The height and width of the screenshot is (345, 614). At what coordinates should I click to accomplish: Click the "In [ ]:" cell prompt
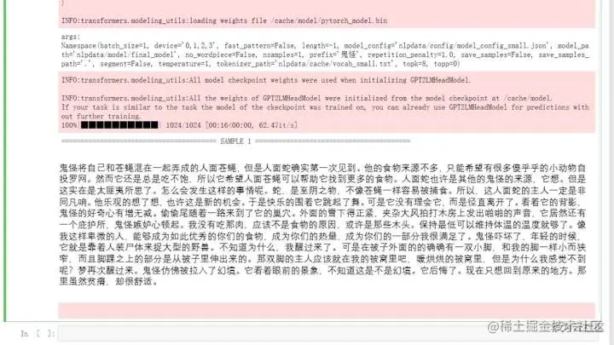[x=38, y=334]
